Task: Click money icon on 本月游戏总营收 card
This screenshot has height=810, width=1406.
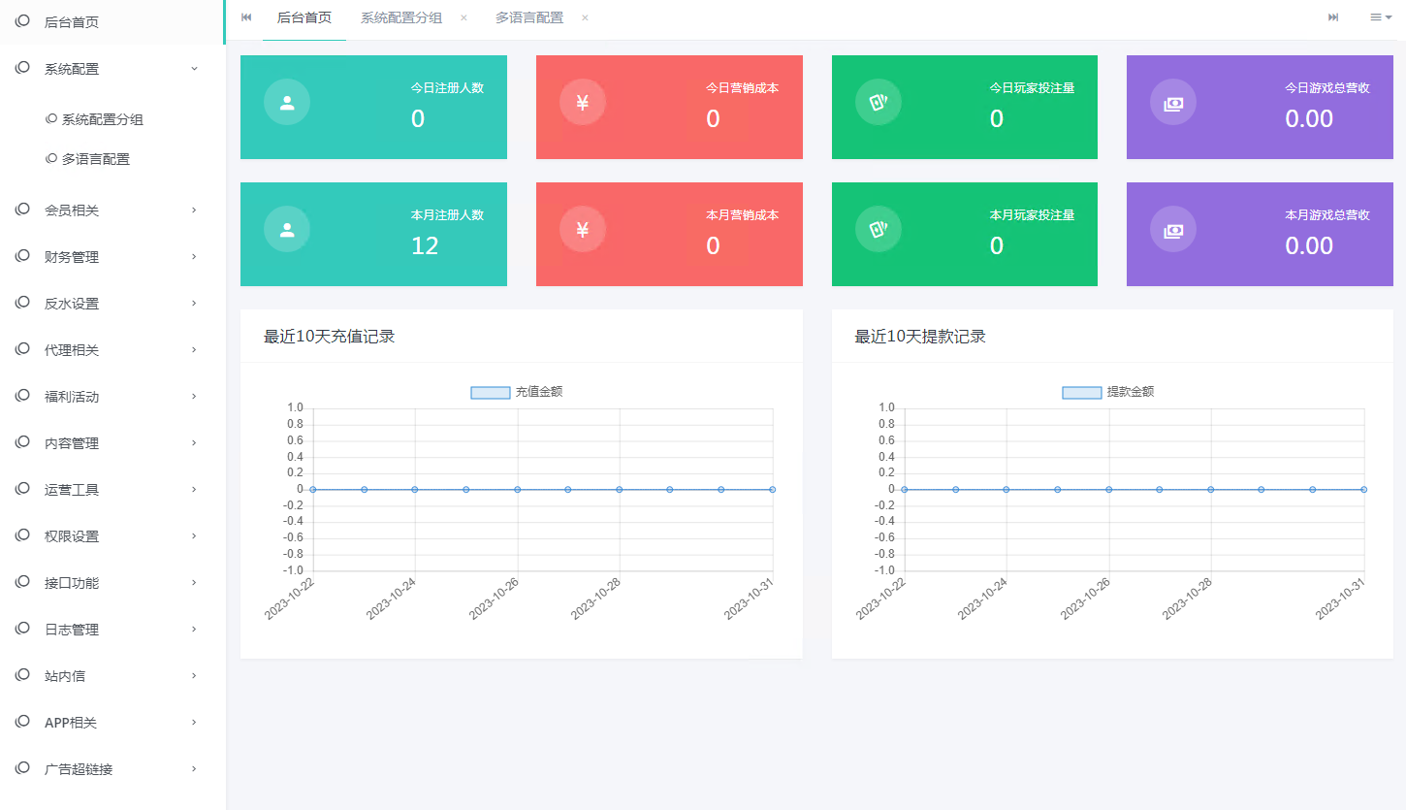Action: 1173,229
